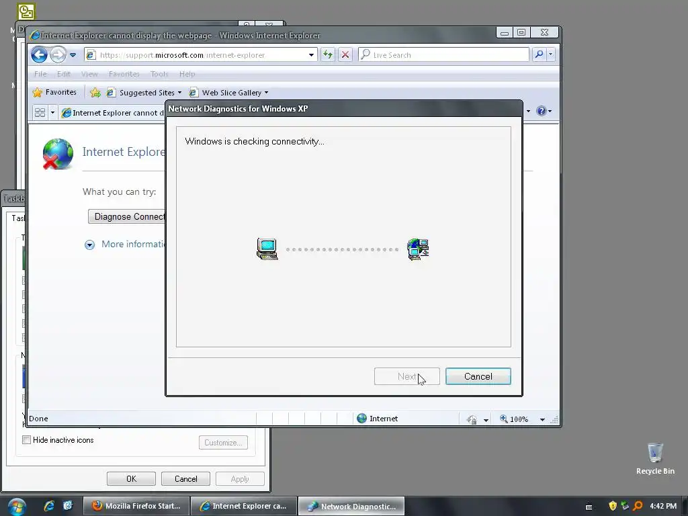The height and width of the screenshot is (516, 688).
Task: Click the Forward arrow in Internet Explorer
Action: [58, 55]
